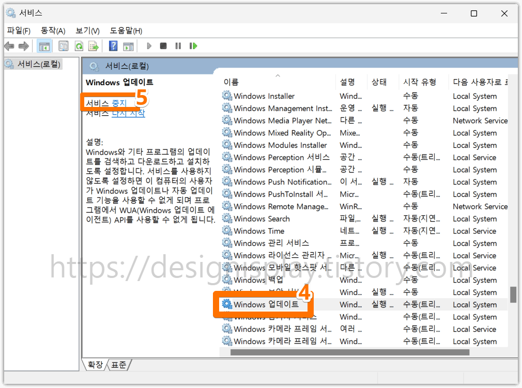Image resolution: width=522 pixels, height=388 pixels.
Task: Click the horizontal scrollbar thumb
Action: pos(350,352)
